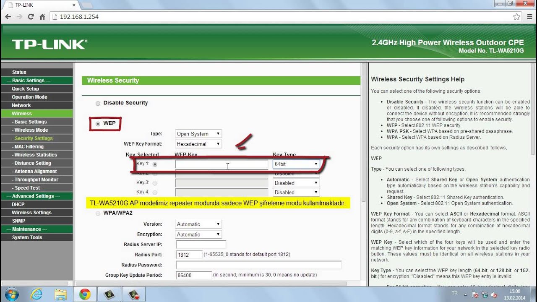
Task: Choose Key 4 radio button
Action: pyautogui.click(x=155, y=192)
